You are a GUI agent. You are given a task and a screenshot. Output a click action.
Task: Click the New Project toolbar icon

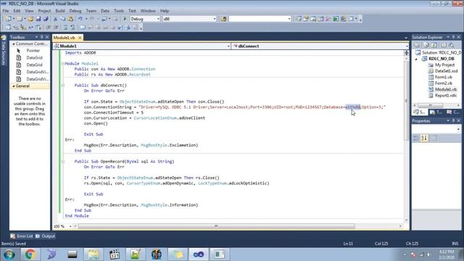(x=9, y=19)
